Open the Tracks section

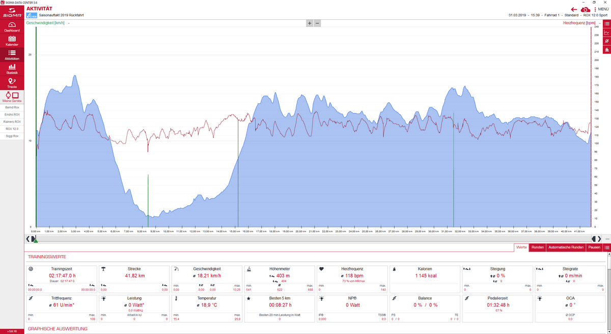12,83
